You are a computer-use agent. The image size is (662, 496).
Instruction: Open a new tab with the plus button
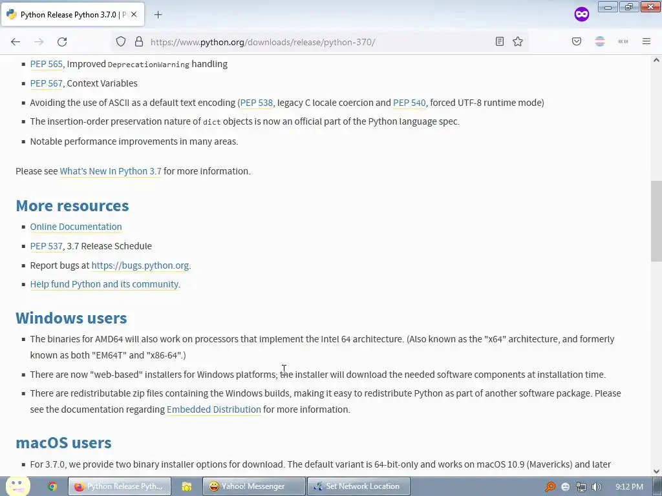click(x=158, y=15)
